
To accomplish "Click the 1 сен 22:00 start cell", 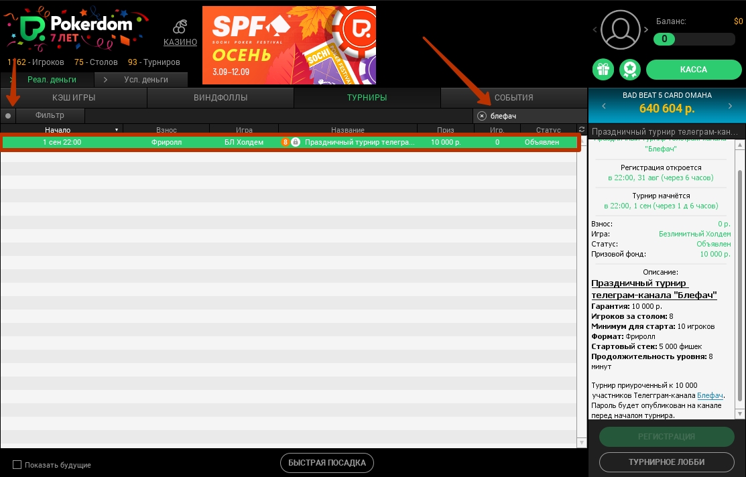I will pos(62,142).
